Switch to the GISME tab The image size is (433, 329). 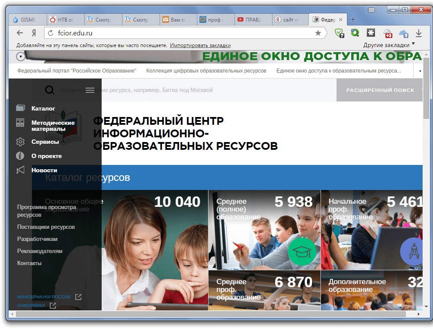coord(28,20)
